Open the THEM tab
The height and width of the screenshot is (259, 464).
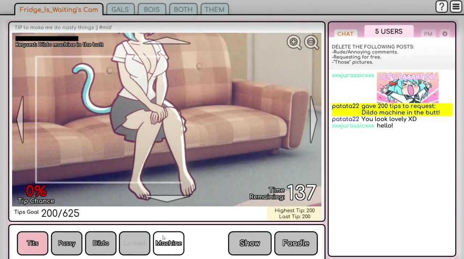click(x=214, y=9)
